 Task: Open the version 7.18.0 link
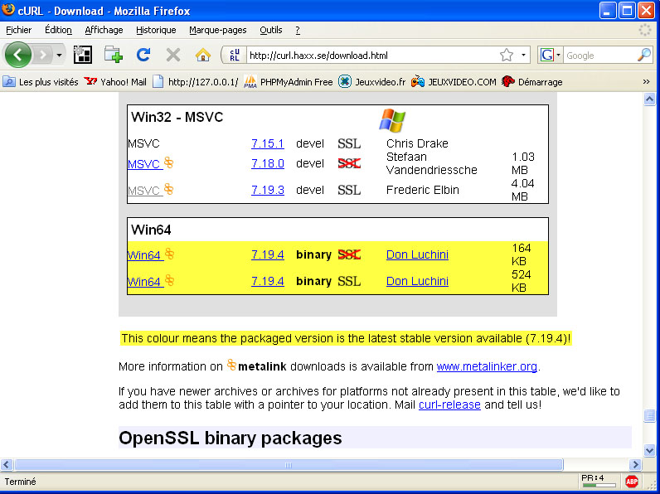(x=268, y=163)
